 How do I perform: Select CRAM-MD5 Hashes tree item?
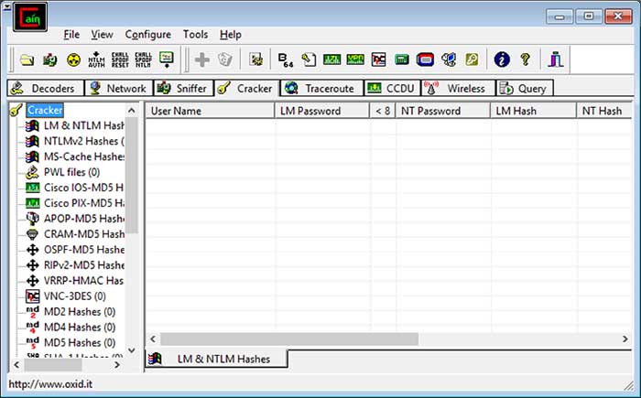(84, 234)
